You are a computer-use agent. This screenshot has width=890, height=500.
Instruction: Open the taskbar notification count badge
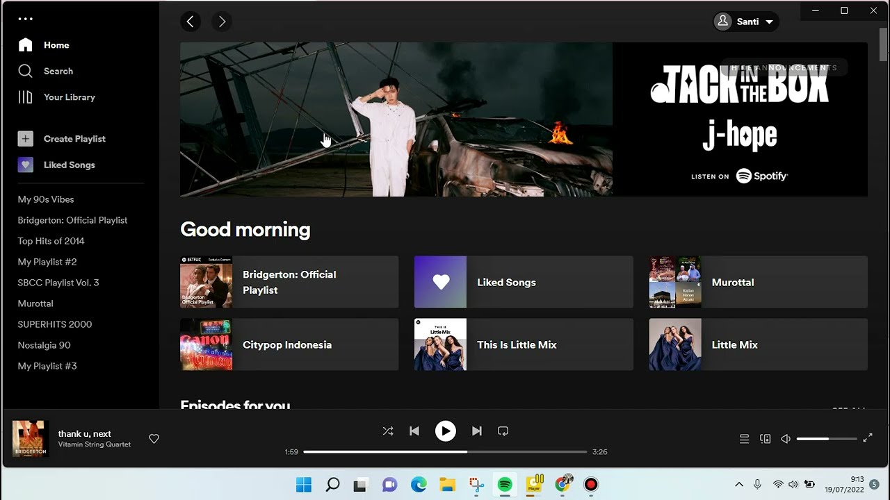[x=874, y=484]
